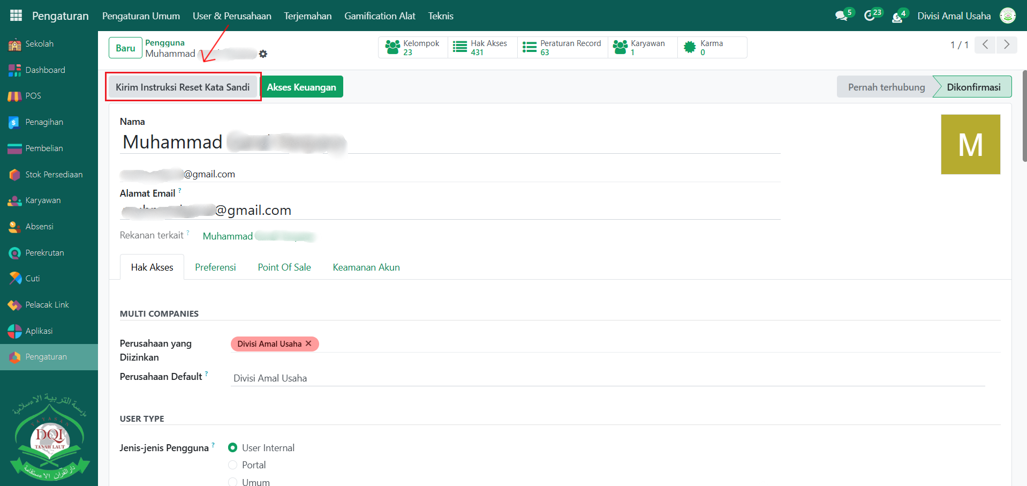
Task: Select the Portal user type
Action: pyautogui.click(x=233, y=465)
